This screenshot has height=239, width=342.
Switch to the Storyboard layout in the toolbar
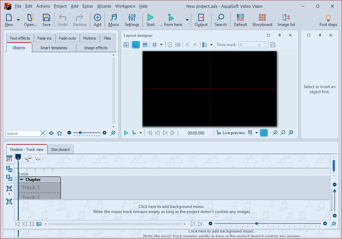pyautogui.click(x=262, y=20)
